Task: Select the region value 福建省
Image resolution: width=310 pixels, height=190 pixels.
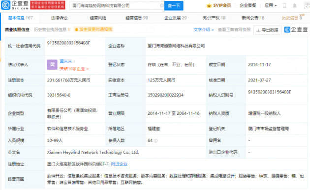Action: click(154, 129)
